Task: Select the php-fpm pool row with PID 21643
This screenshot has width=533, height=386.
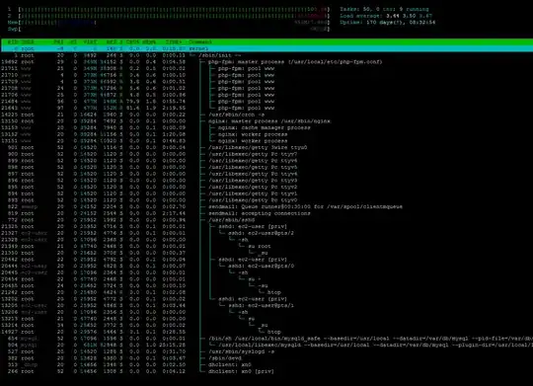Action: pos(266,108)
